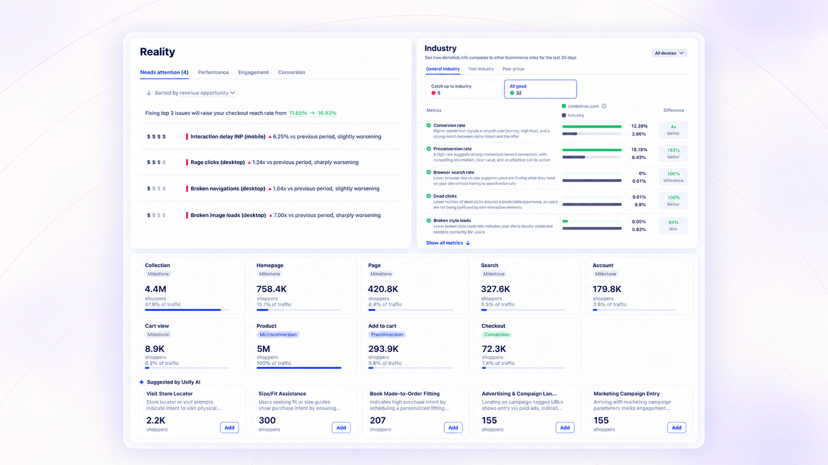
Task: Open Homepage milestone card
Action: point(303,286)
